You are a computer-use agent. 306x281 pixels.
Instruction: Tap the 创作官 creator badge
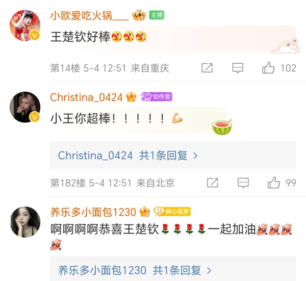157,96
